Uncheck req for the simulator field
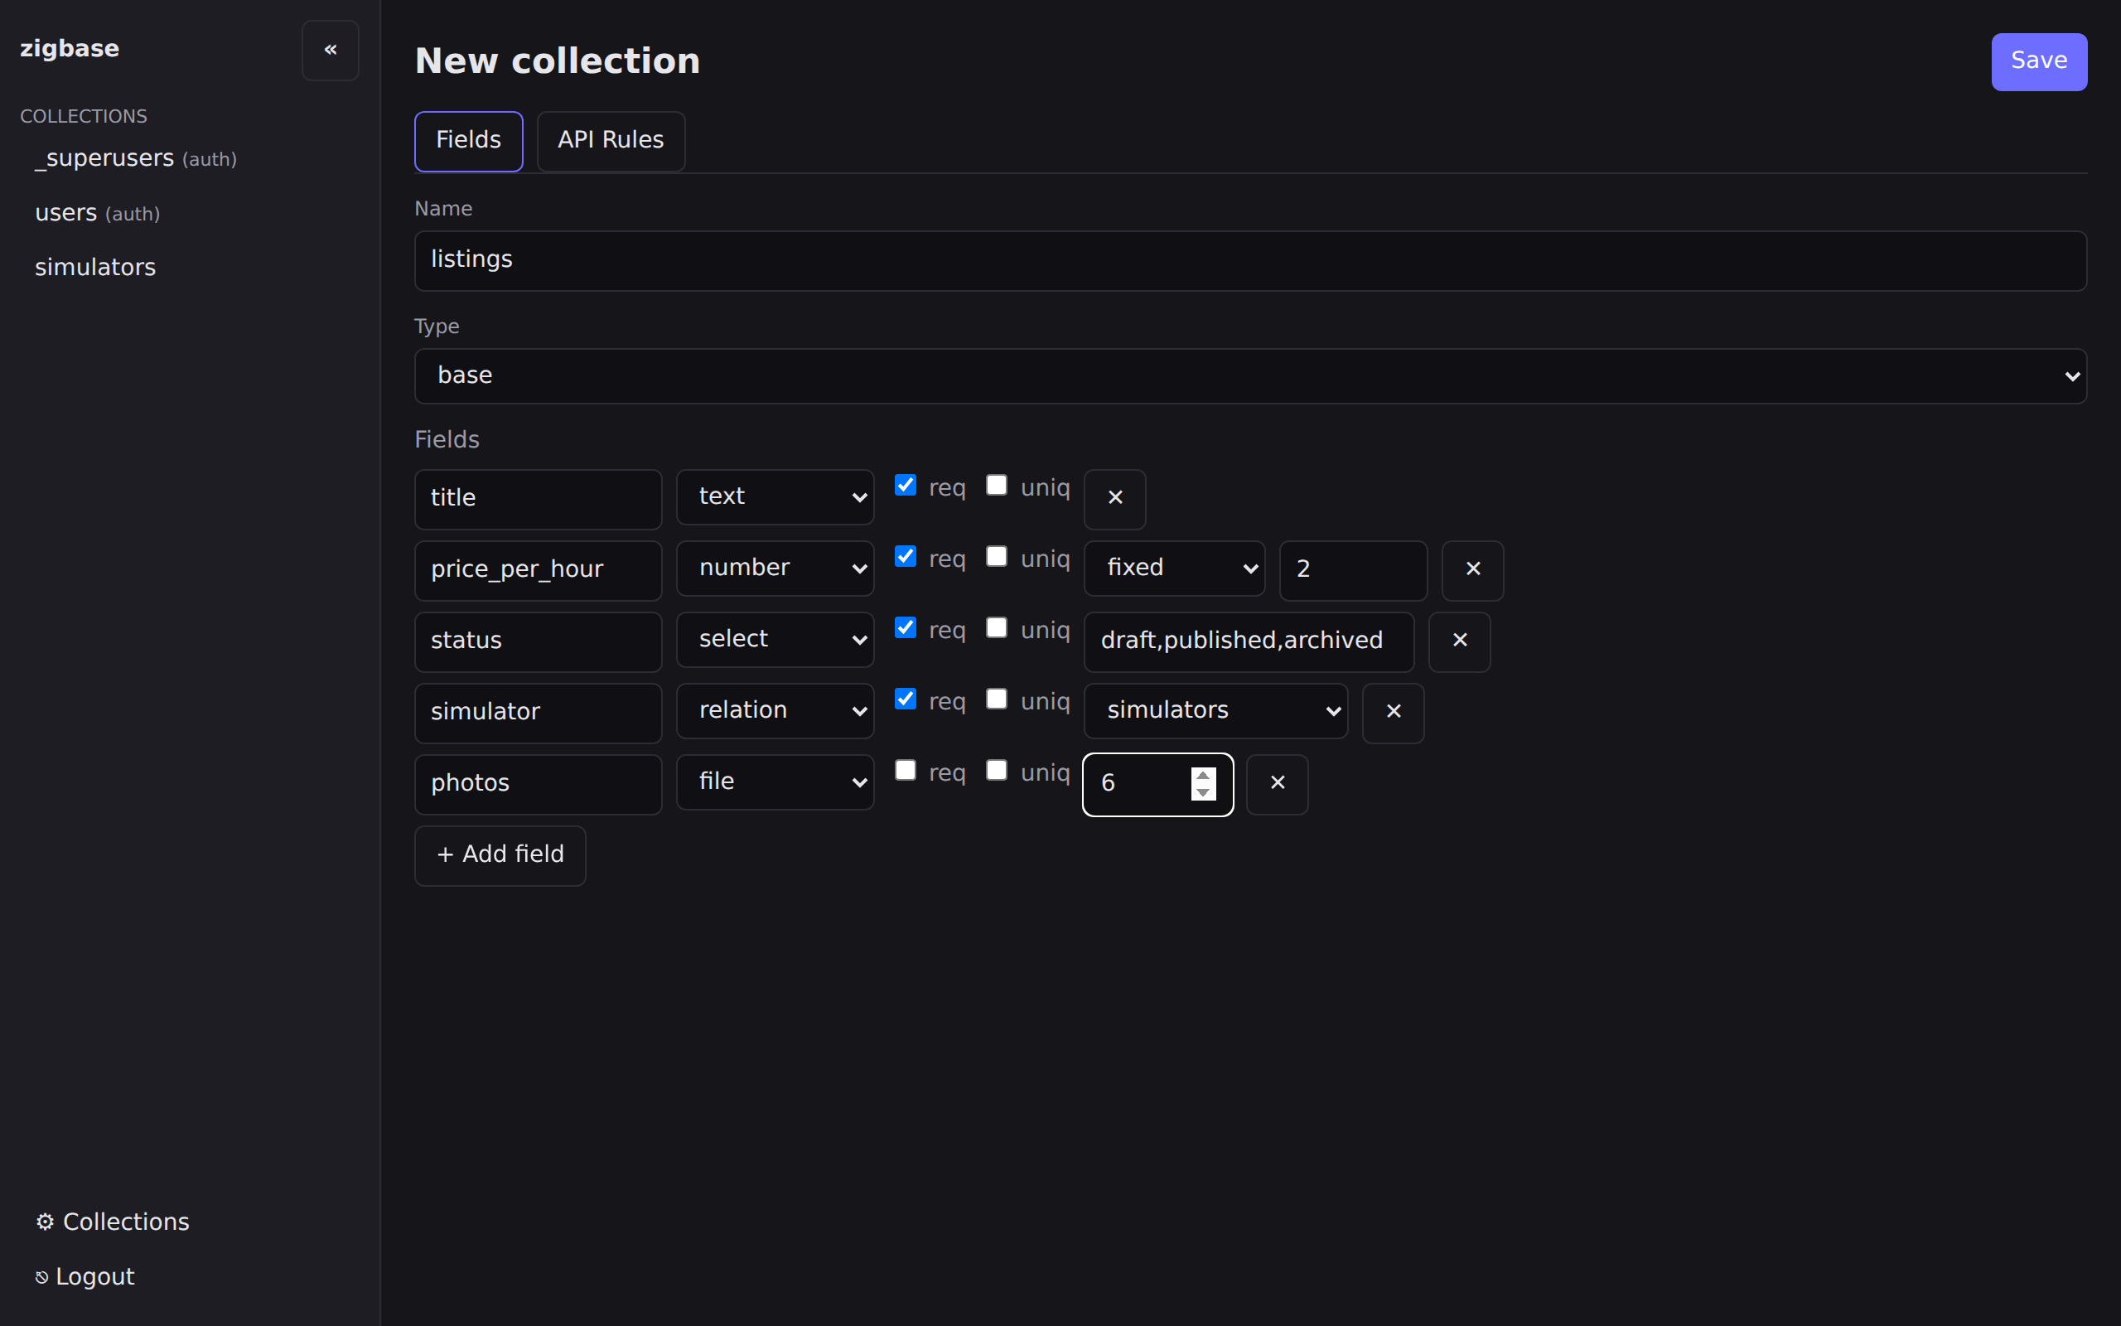 [906, 699]
